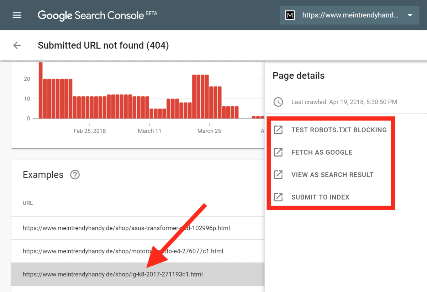Click the property favicon M icon
This screenshot has height=292, width=427.
[290, 15]
